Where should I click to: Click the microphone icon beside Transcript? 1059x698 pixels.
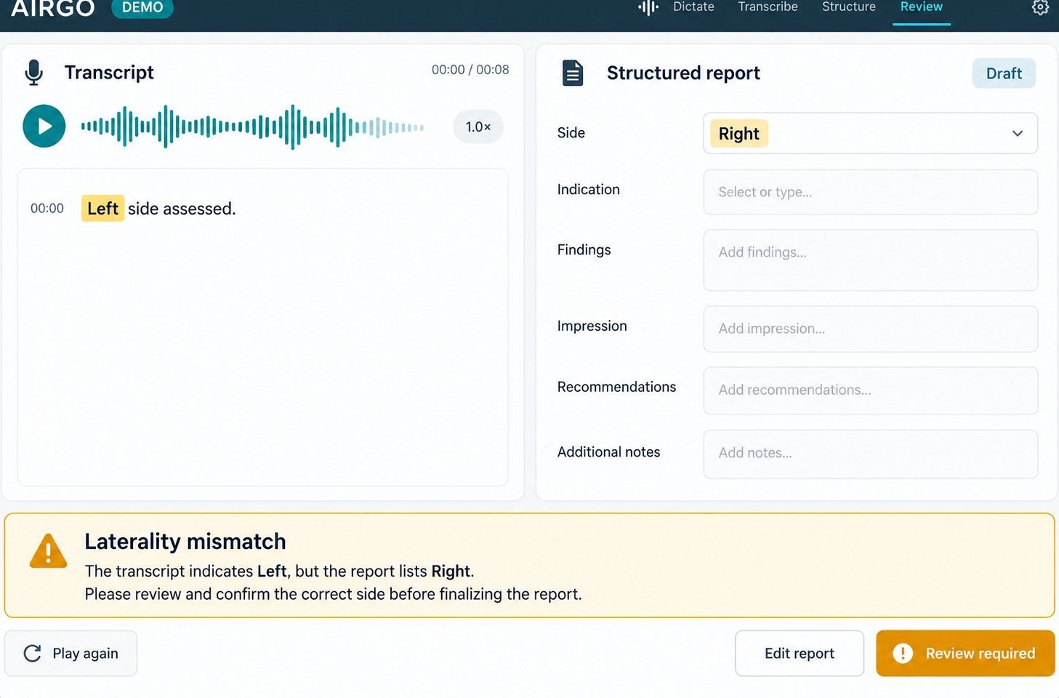click(33, 73)
